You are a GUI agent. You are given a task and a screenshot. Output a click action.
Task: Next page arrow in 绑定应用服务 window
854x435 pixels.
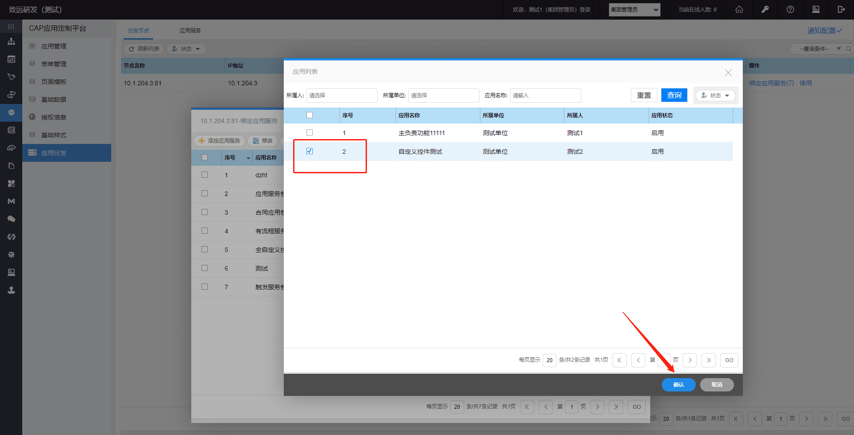click(x=597, y=407)
